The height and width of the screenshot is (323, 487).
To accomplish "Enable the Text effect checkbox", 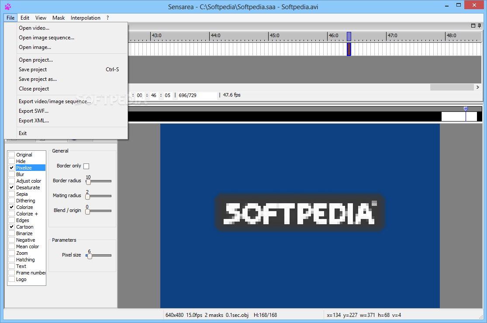I will pos(11,266).
